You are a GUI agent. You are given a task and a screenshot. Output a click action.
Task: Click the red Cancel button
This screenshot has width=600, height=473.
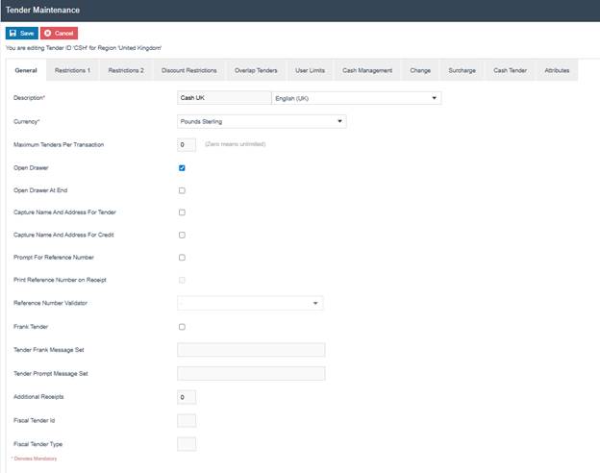pyautogui.click(x=60, y=33)
